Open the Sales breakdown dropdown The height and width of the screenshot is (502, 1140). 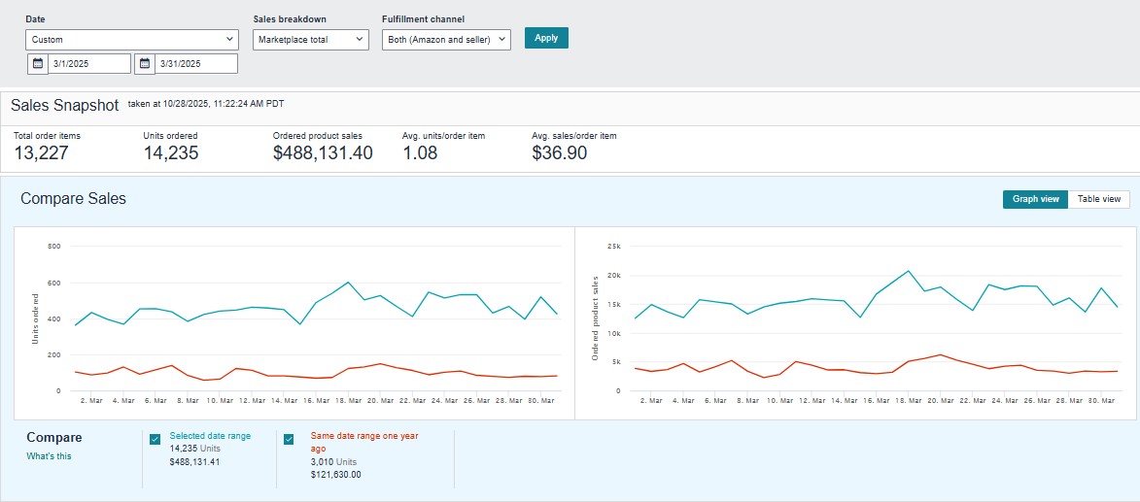click(x=310, y=40)
